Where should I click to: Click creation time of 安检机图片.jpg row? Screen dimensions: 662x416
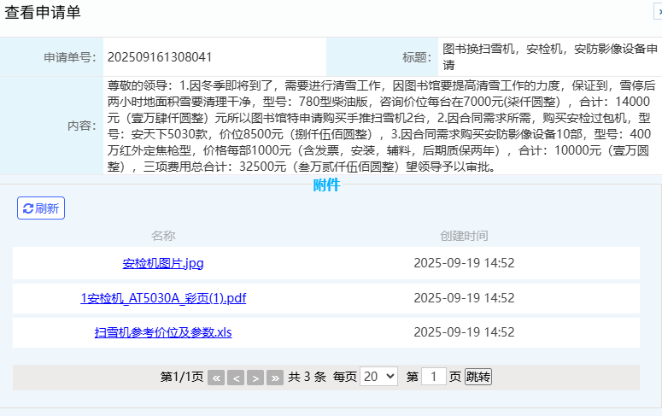[x=464, y=263]
